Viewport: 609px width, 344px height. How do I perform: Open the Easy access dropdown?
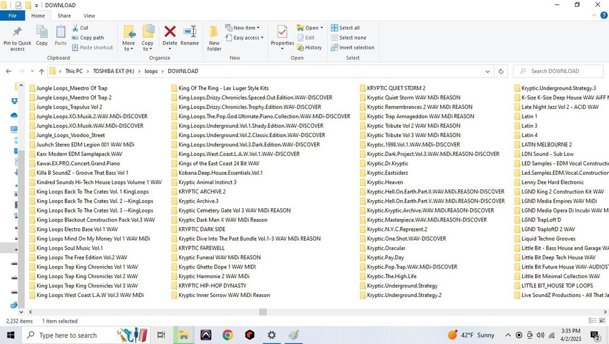click(x=244, y=38)
